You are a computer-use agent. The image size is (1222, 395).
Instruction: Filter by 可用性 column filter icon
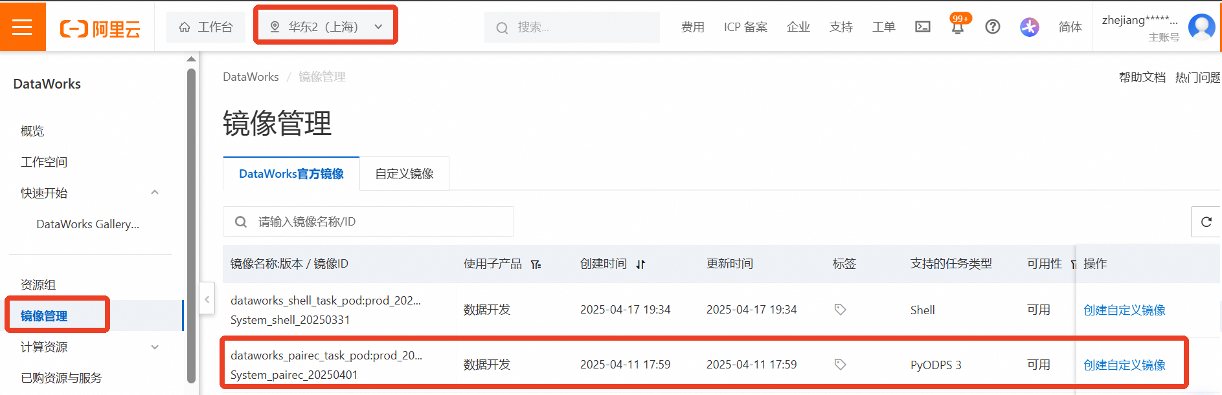point(1073,264)
